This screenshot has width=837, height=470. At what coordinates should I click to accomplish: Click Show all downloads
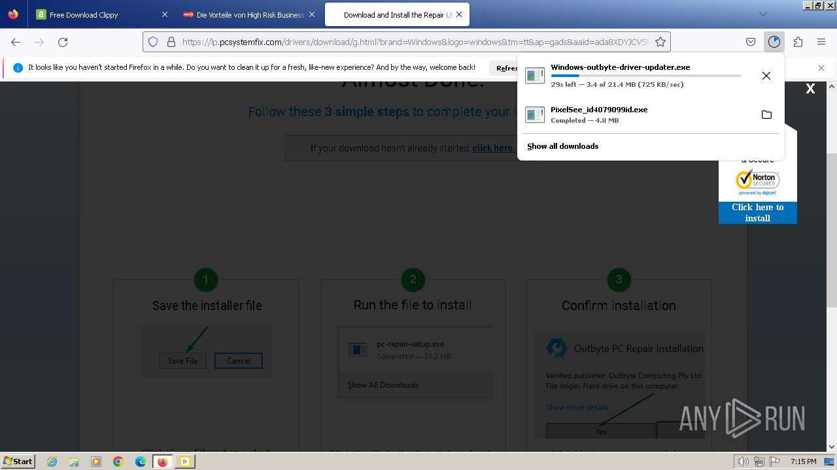[562, 146]
